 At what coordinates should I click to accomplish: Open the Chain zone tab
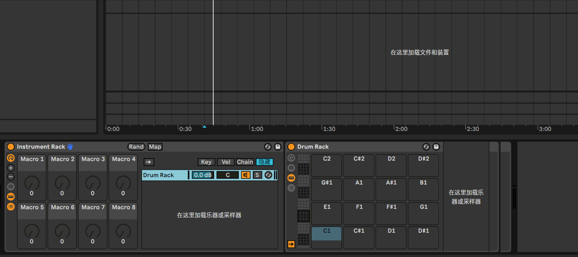click(245, 162)
